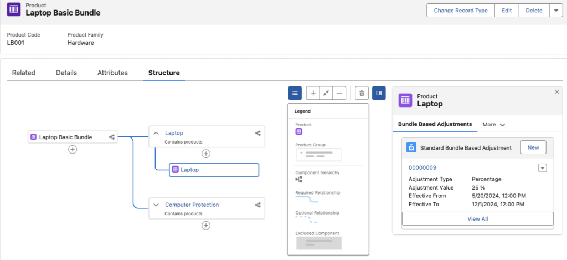Open adjustment 00000009 row actions menu

tap(543, 168)
